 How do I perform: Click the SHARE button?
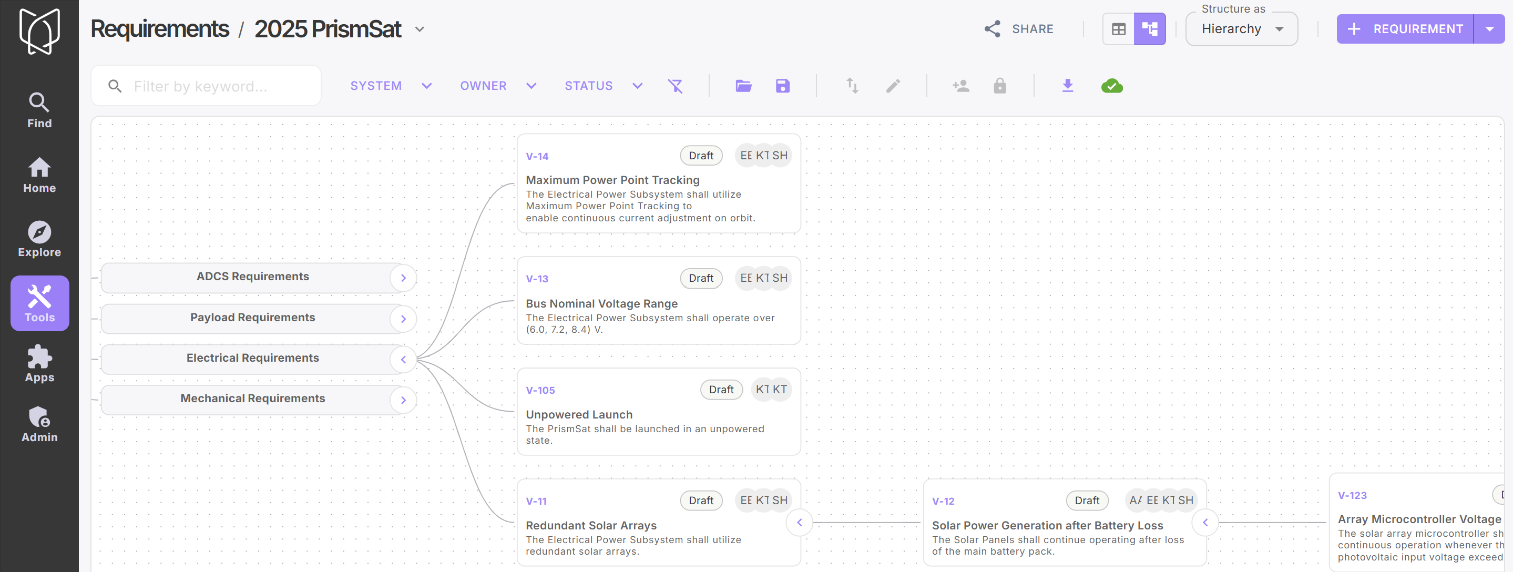tap(1019, 29)
